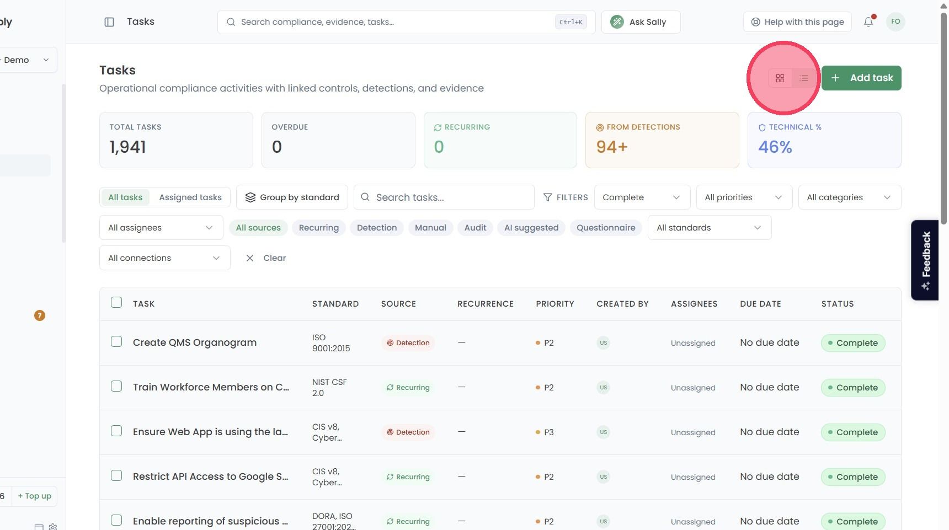Image resolution: width=949 pixels, height=530 pixels.
Task: Switch to the Assigned tasks tab
Action: (190, 197)
